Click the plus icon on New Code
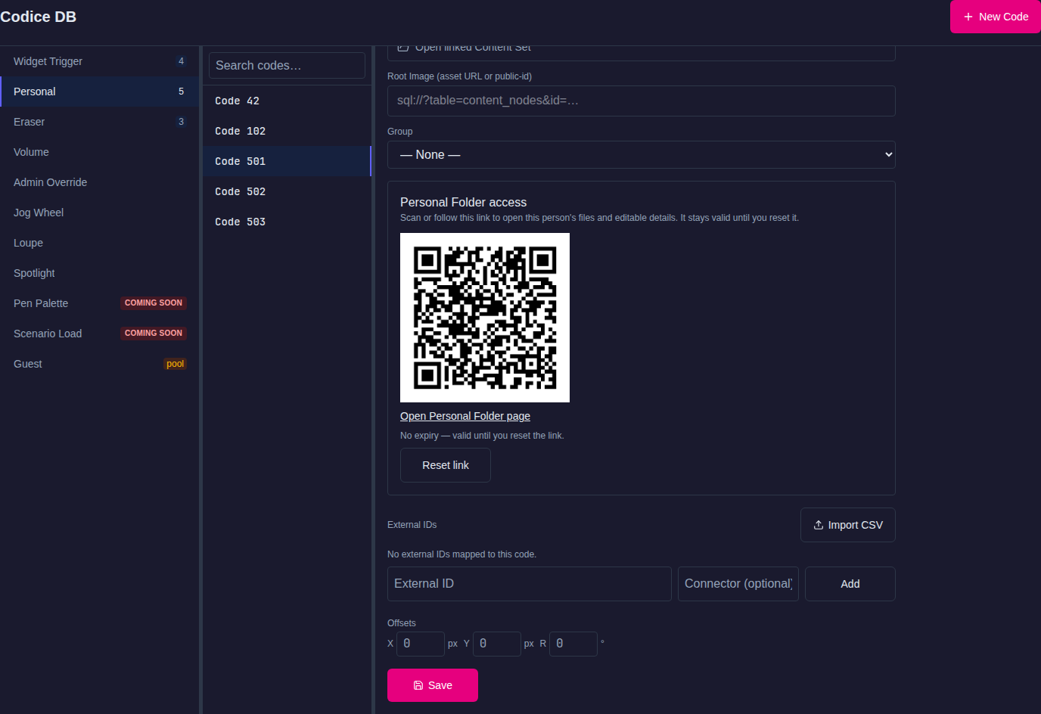This screenshot has height=714, width=1041. [968, 17]
